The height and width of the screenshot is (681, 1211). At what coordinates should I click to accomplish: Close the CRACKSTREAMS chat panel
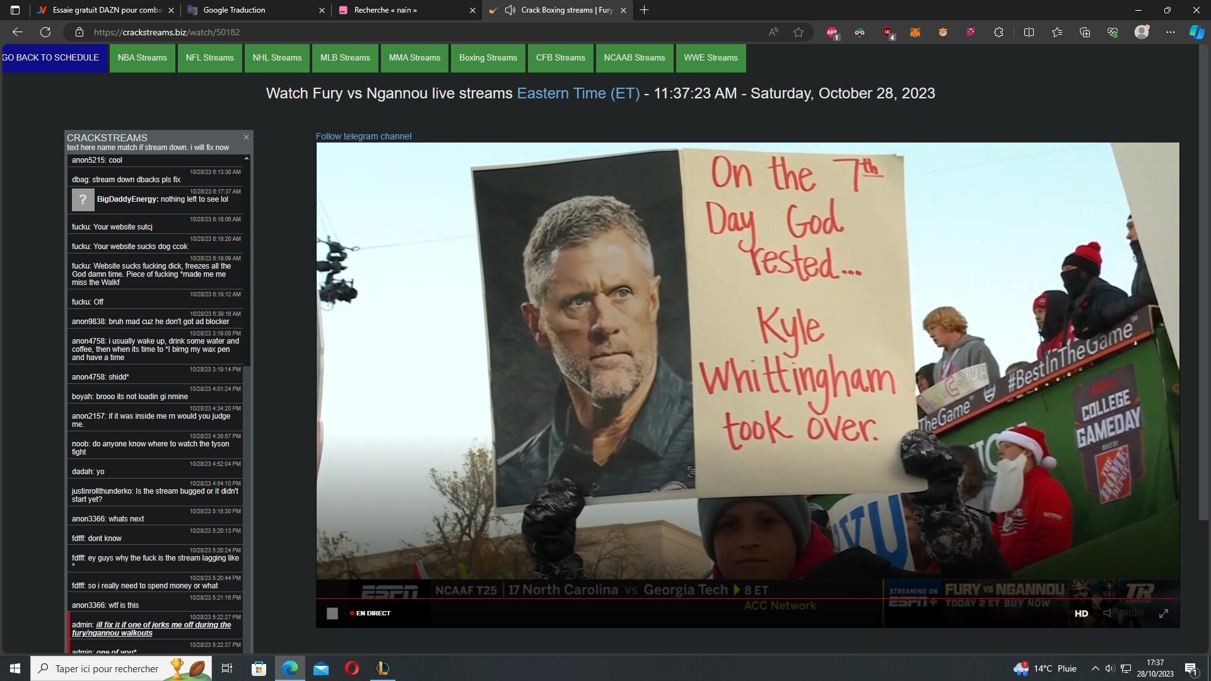click(246, 137)
